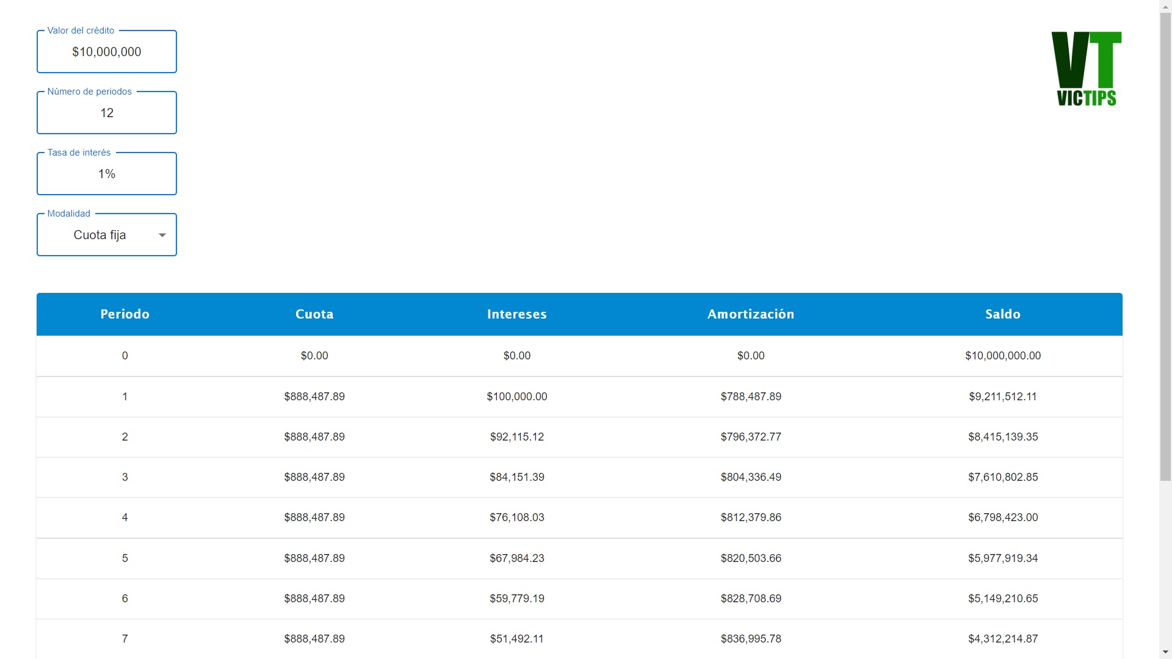Screen dimensions: 1172x659
Task: Select the saldo cell $6,798,423.00
Action: pos(1003,517)
